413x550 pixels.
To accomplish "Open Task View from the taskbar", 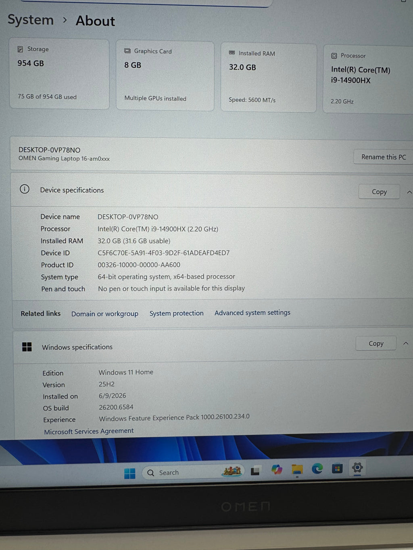I will click(x=255, y=471).
